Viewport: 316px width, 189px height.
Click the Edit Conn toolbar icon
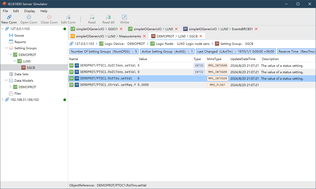pos(68,17)
